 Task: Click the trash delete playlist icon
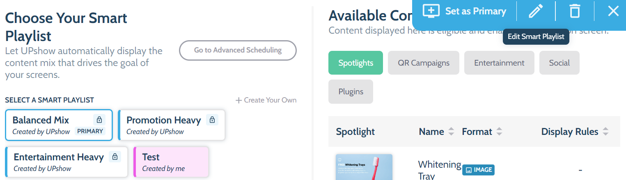click(575, 11)
